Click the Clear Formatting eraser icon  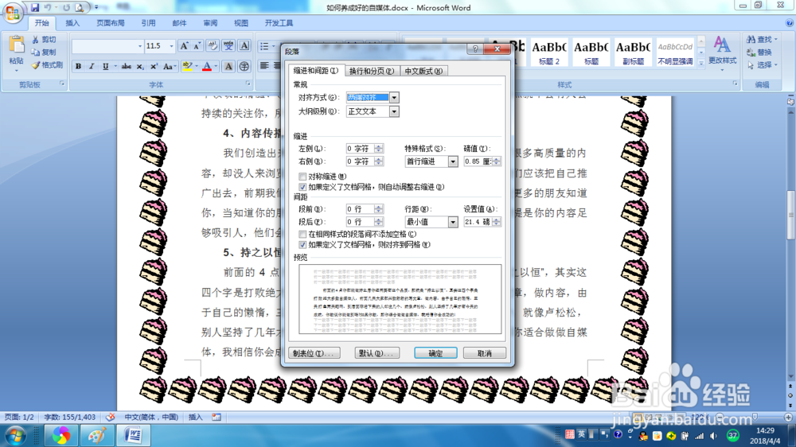[x=213, y=46]
